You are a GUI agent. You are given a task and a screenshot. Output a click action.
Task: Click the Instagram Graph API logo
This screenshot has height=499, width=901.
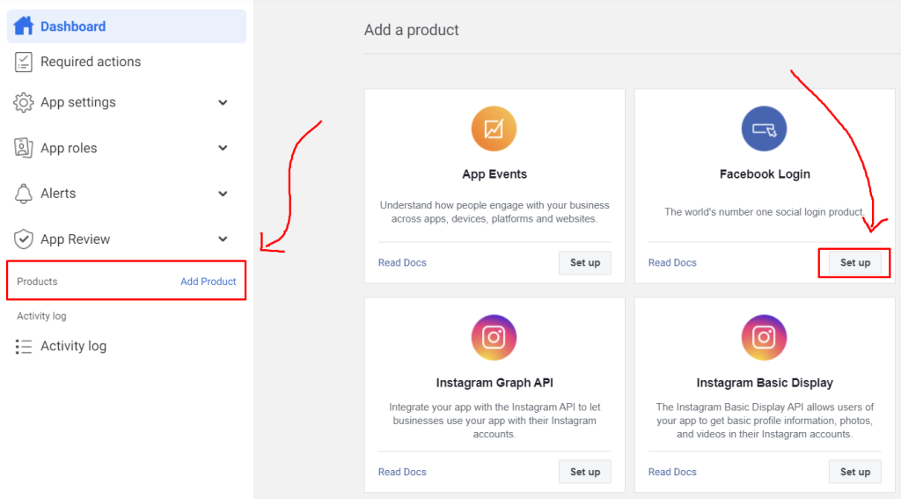tap(494, 337)
